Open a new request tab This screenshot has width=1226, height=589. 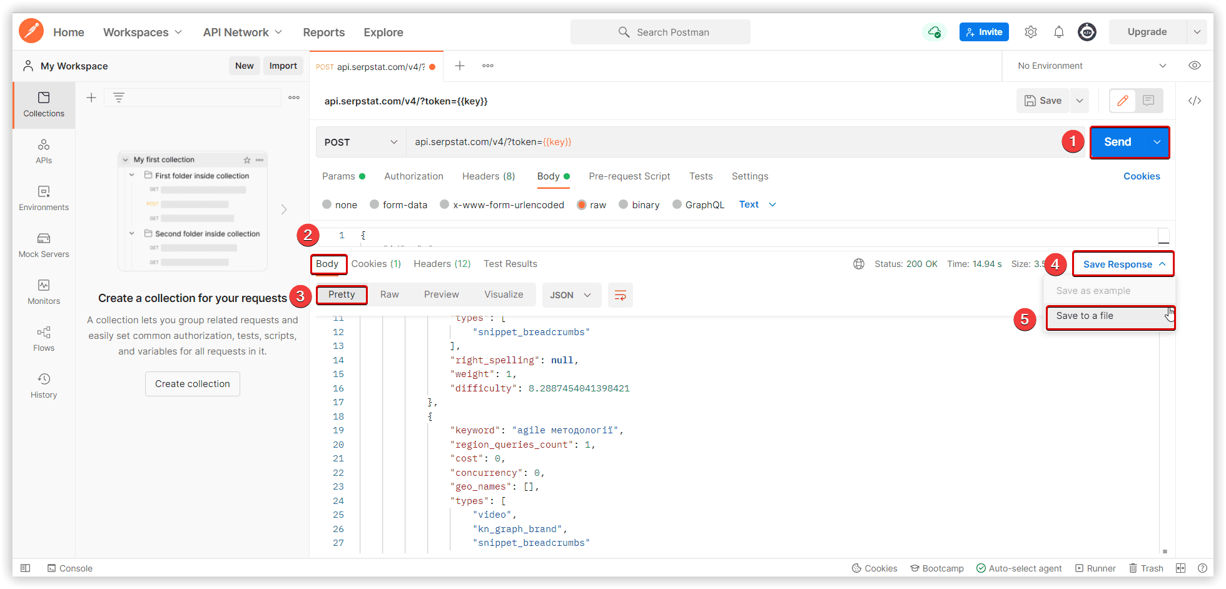click(x=460, y=66)
